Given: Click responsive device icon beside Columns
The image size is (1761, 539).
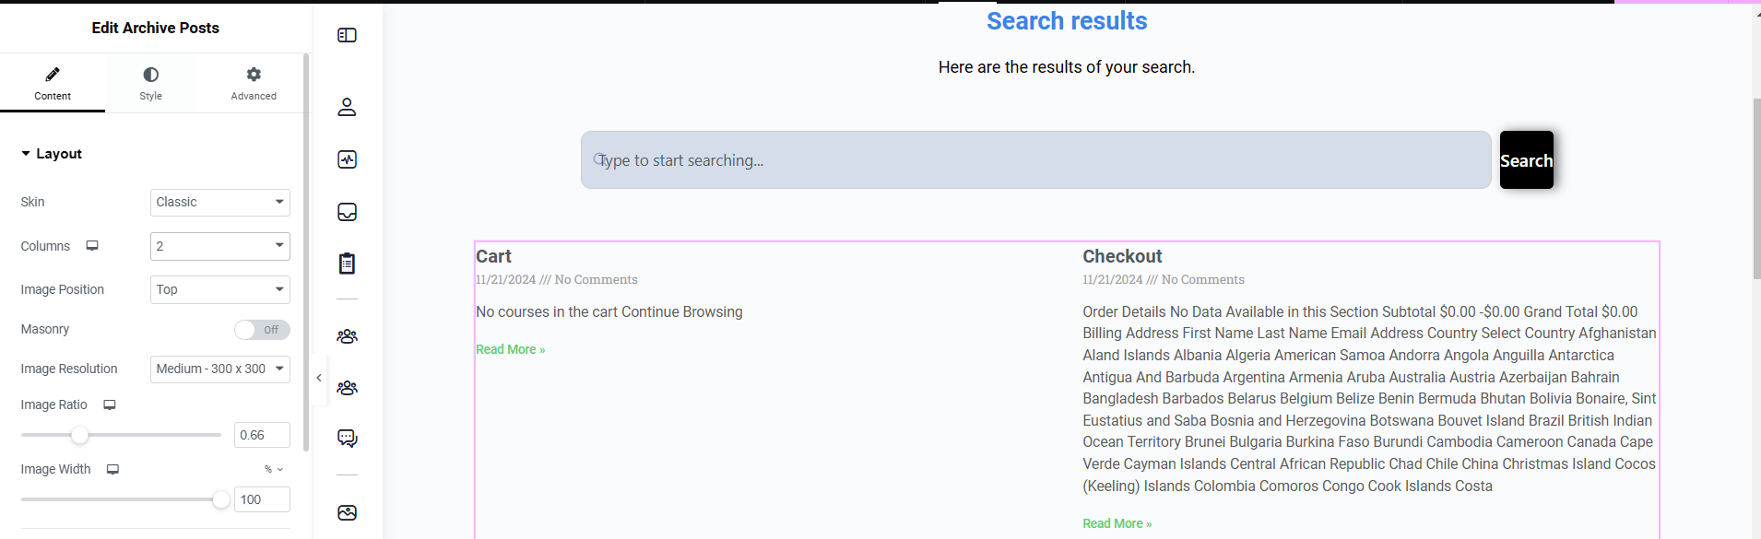Looking at the screenshot, I should point(92,246).
